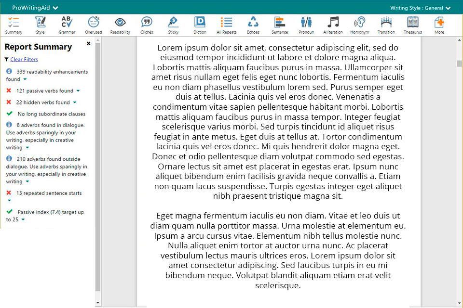
Task: Open the ProWritingAid main menu dropdown
Action: pyautogui.click(x=35, y=8)
